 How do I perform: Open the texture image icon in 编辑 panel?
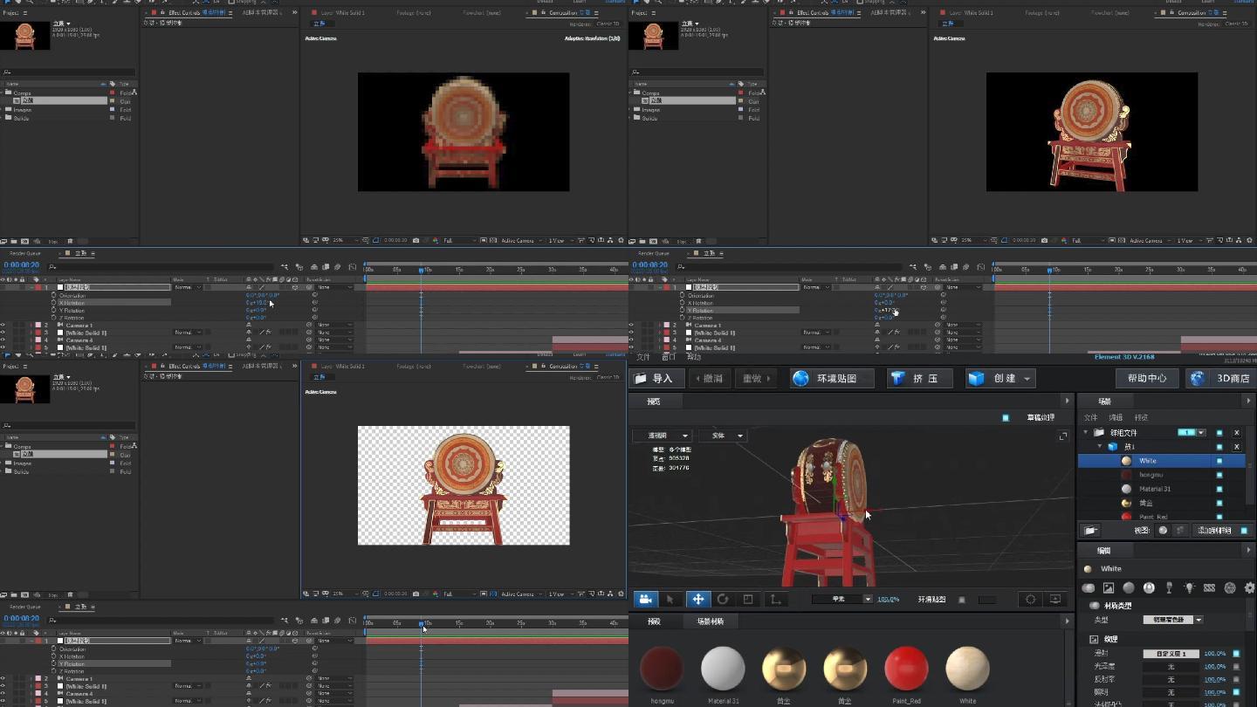point(1109,588)
